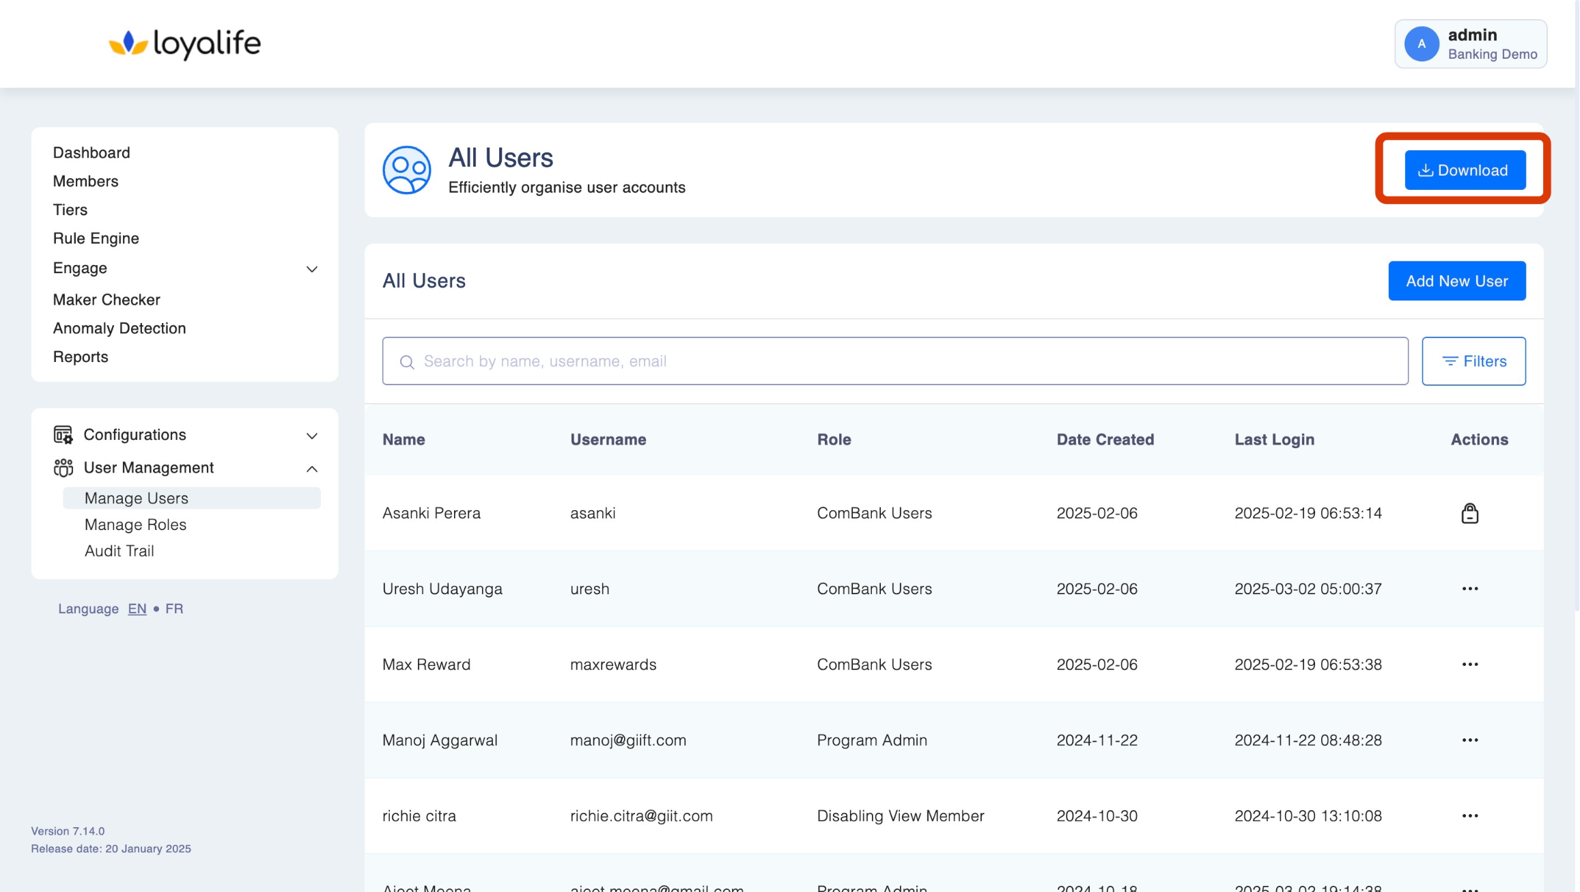The width and height of the screenshot is (1580, 892).
Task: Go to Anomaly Detection
Action: pyautogui.click(x=119, y=329)
